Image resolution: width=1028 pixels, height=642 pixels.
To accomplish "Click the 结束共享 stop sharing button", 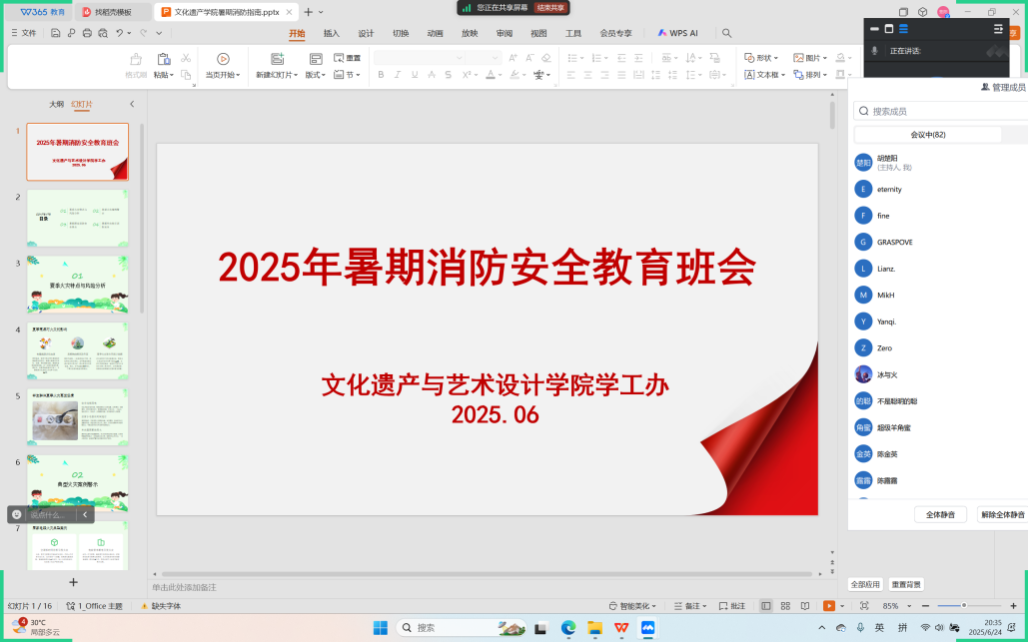I will coord(550,8).
